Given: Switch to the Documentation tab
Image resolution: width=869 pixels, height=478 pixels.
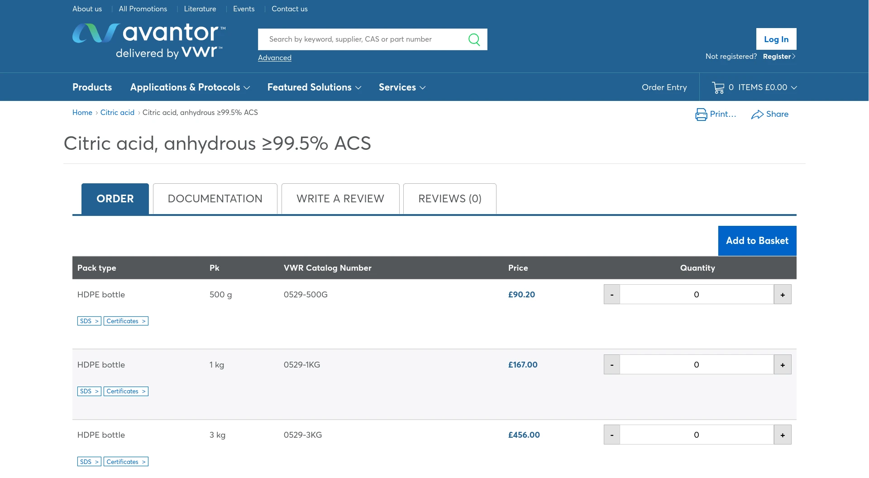Looking at the screenshot, I should coord(215,199).
